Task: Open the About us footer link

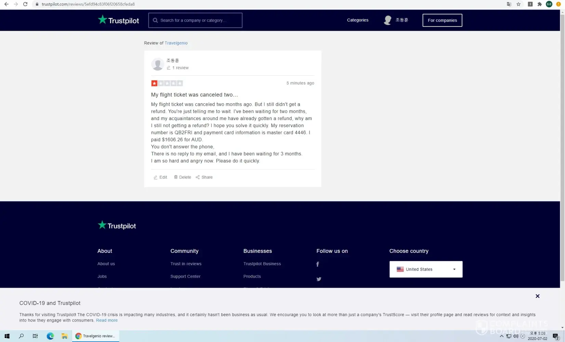Action: click(x=106, y=264)
